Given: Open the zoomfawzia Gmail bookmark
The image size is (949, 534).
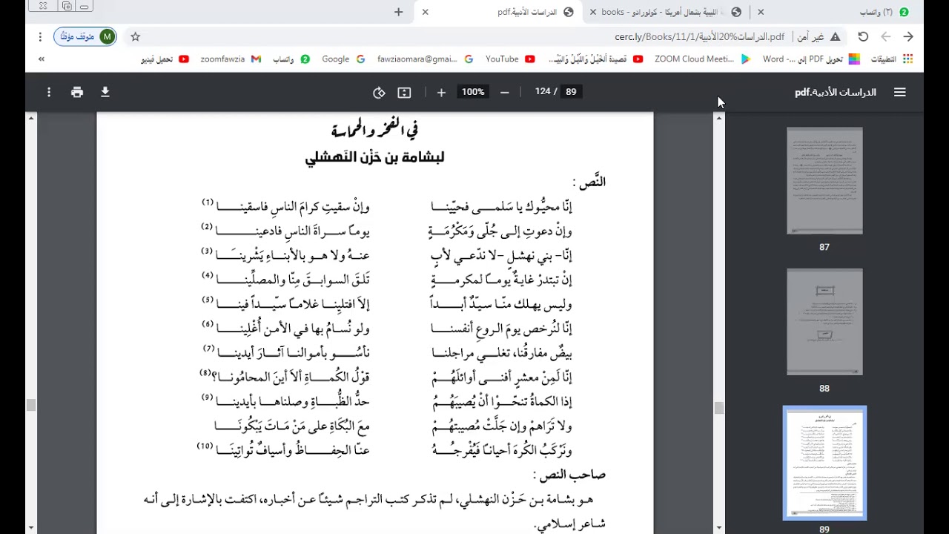Looking at the screenshot, I should click(231, 59).
